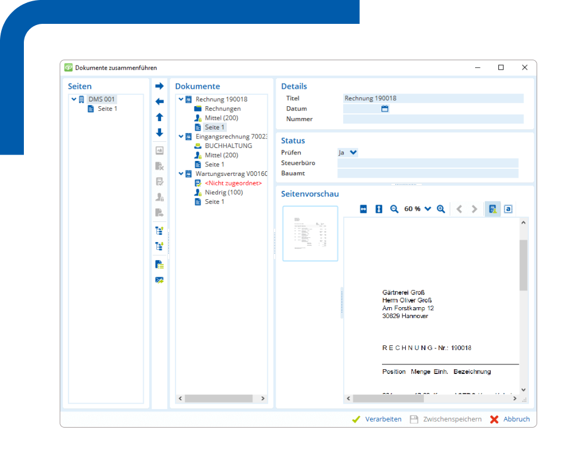The width and height of the screenshot is (573, 464).
Task: Toggle the highlighted document view icon in preview toolbar
Action: (492, 209)
